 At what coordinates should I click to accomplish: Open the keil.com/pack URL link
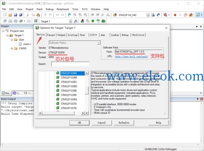coord(131,57)
